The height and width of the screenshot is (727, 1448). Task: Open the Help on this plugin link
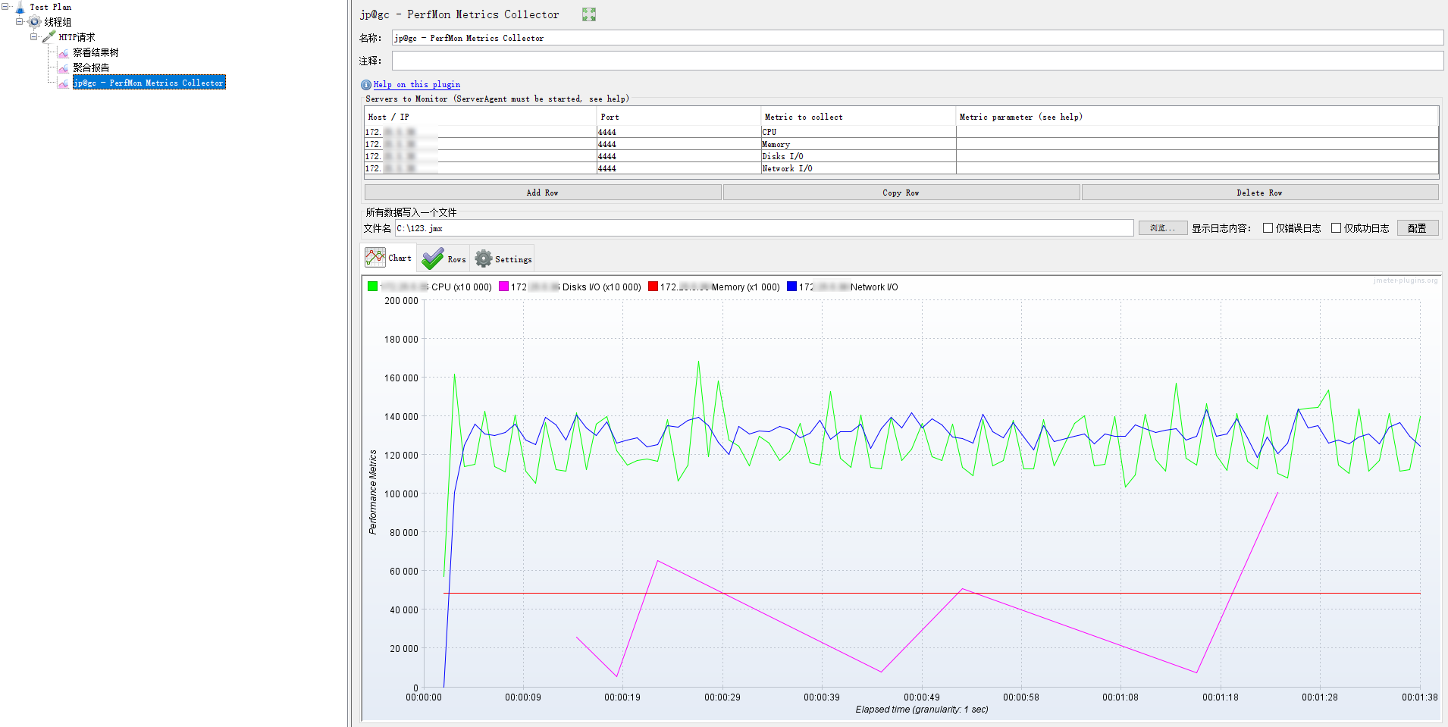[417, 85]
